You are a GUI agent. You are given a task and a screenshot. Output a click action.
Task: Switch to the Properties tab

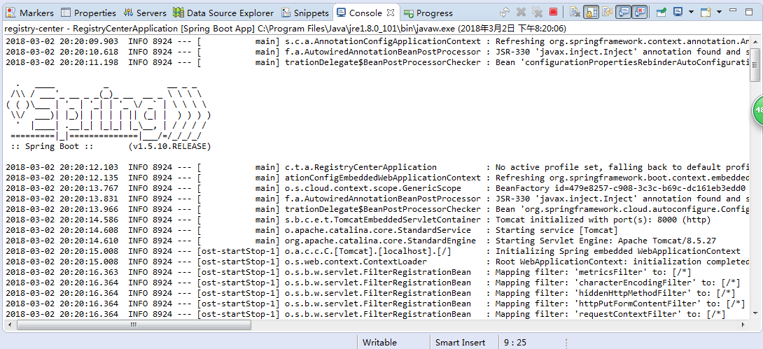pos(88,13)
